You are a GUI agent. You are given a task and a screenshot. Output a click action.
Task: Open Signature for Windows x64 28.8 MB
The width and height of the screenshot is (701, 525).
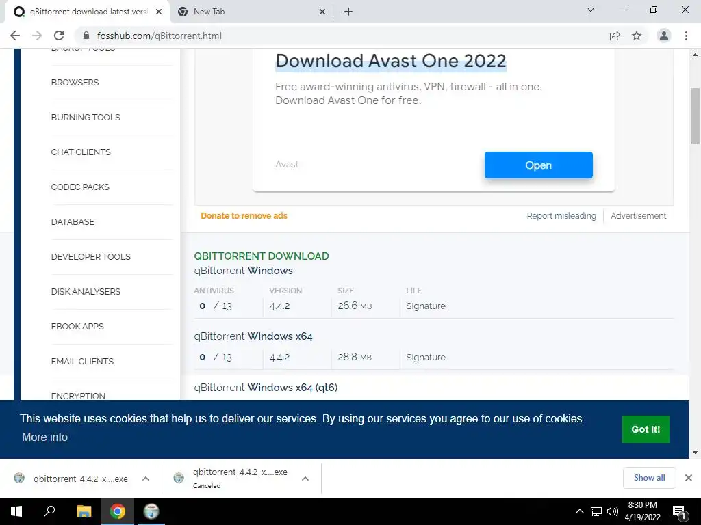[426, 358]
